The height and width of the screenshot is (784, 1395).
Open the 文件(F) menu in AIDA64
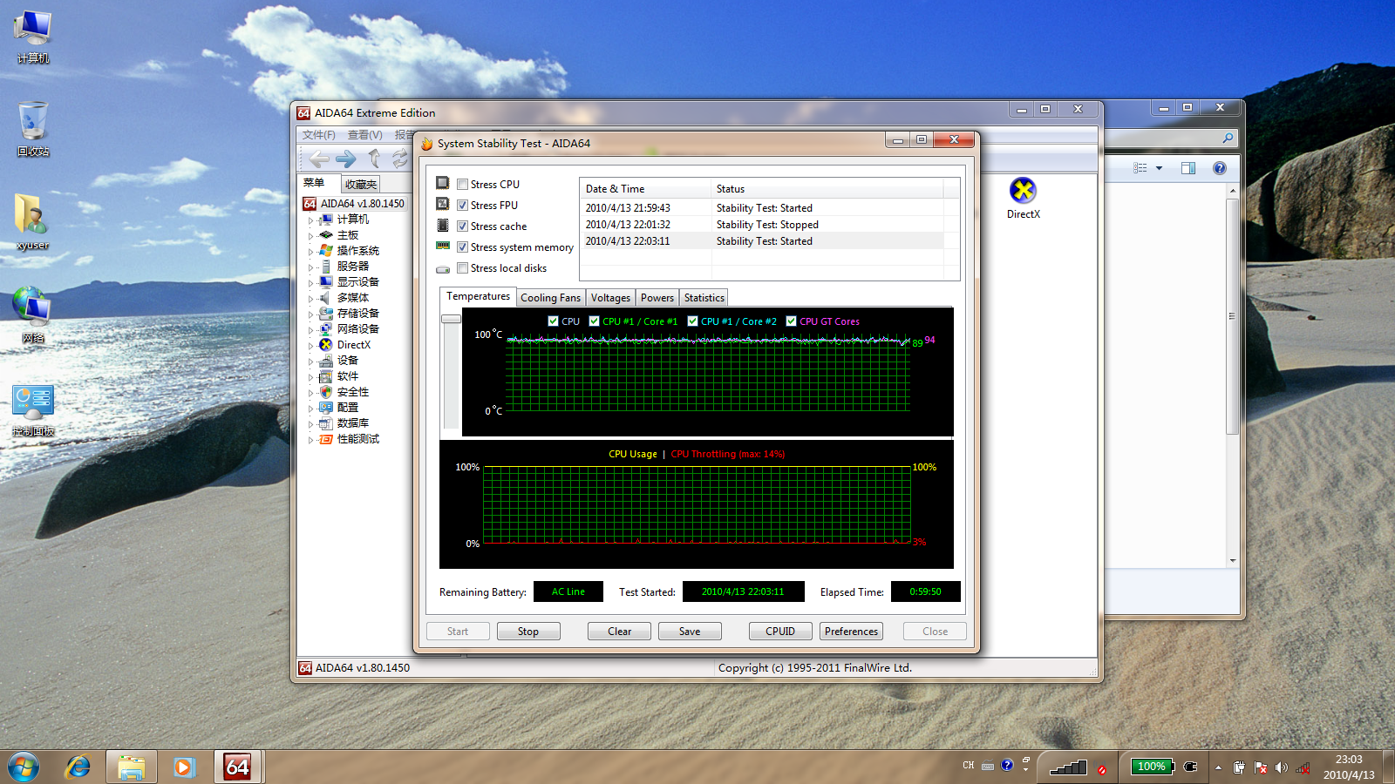pyautogui.click(x=319, y=135)
